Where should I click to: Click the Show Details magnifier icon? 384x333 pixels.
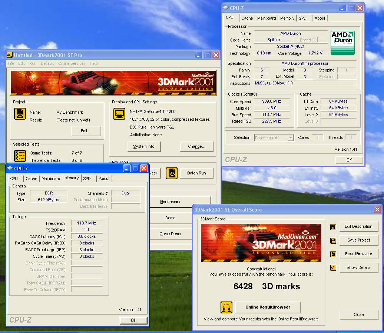[333, 268]
